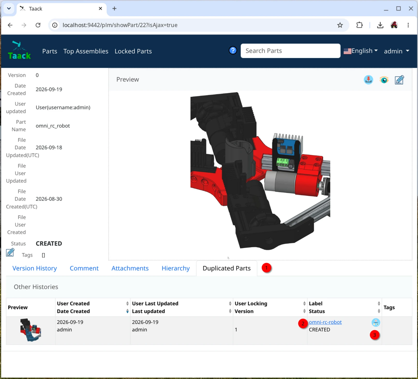The width and height of the screenshot is (418, 379).
Task: Expand the tab search dropdown arrow
Action: coord(9,9)
